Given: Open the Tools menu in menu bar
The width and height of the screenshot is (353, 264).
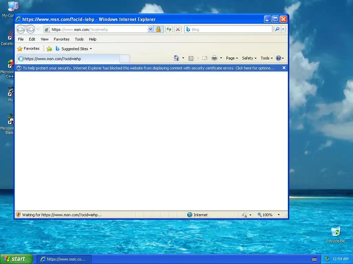Looking at the screenshot, I should point(79,39).
